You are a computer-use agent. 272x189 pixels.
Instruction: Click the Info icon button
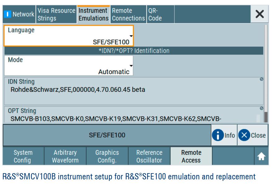224,135
